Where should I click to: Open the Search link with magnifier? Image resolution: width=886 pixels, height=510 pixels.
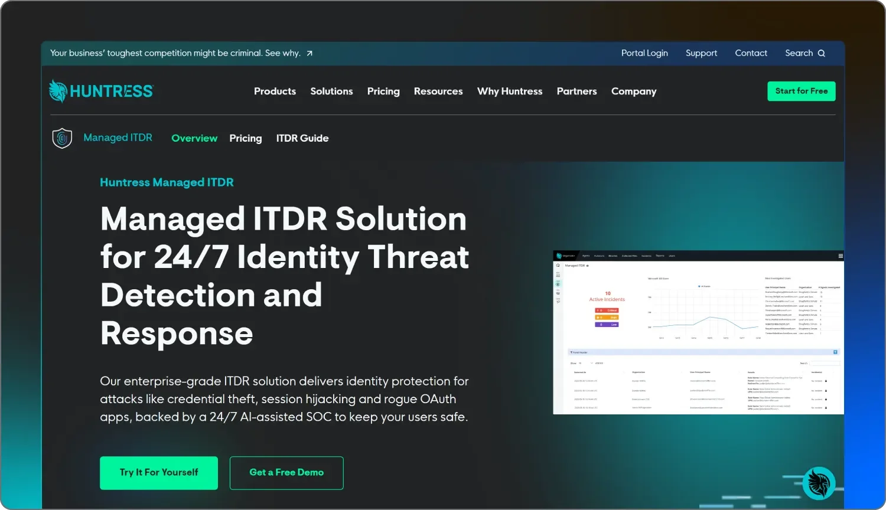(x=805, y=53)
